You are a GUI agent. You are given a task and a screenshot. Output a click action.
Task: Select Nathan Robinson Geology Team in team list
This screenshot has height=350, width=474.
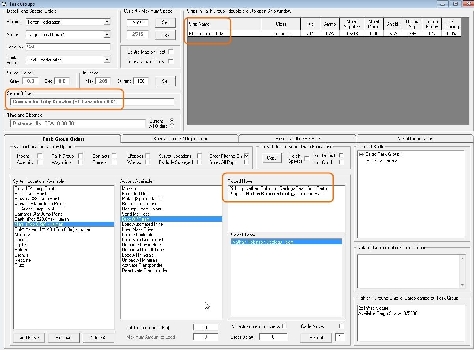[286, 242]
